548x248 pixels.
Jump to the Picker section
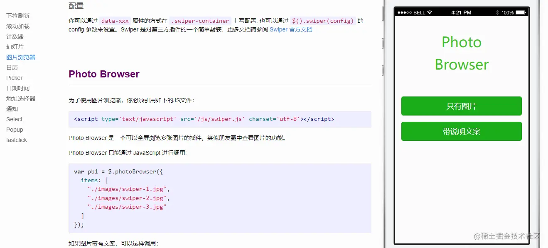[x=15, y=78]
